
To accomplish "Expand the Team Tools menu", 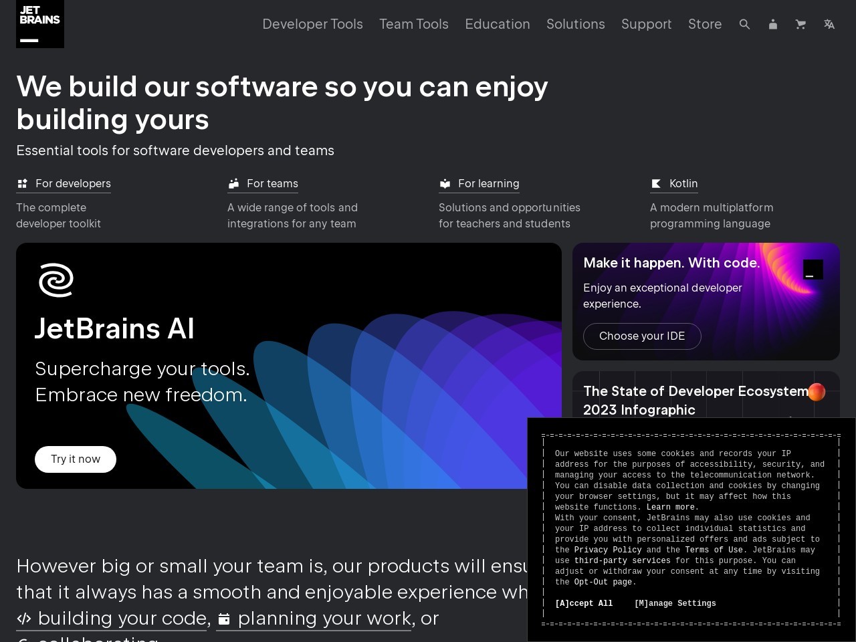I will click(413, 24).
